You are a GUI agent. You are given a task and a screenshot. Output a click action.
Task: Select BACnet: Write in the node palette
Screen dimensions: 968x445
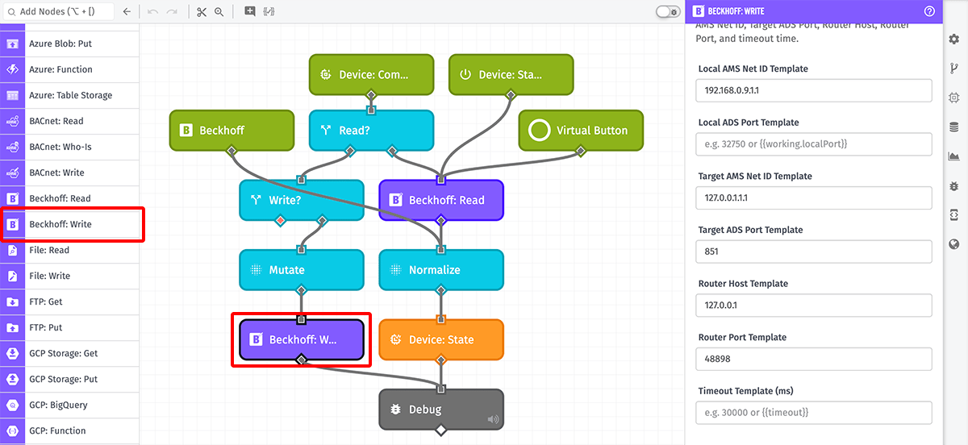69,173
